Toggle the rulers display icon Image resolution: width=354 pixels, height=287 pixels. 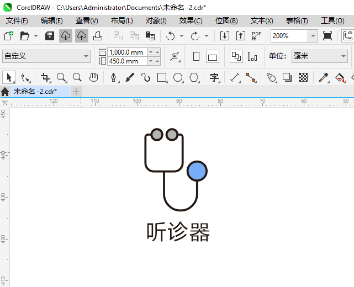click(x=348, y=36)
